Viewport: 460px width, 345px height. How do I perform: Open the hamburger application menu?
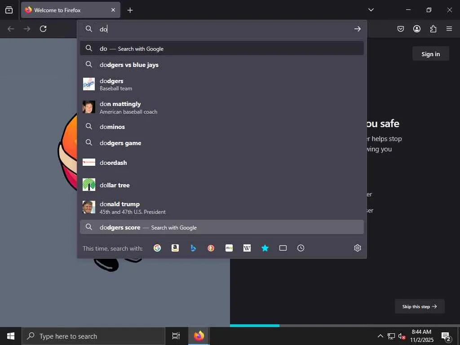(x=449, y=29)
